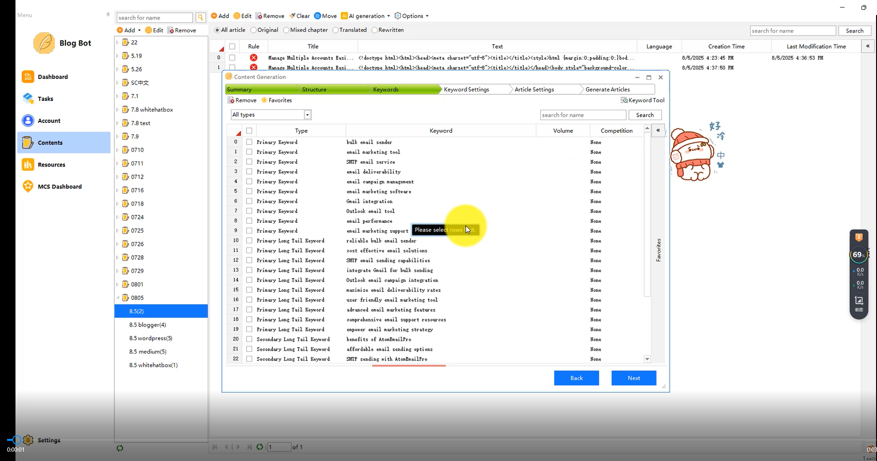Click the keyword search name field
The width and height of the screenshot is (877, 461).
(582, 115)
